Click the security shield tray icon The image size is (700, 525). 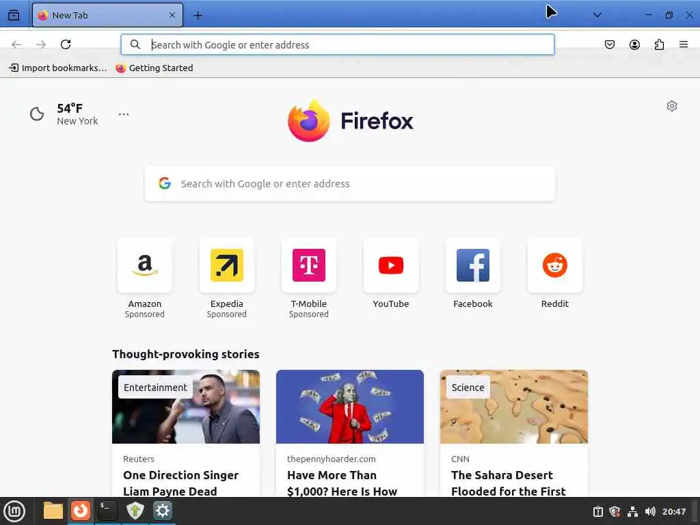pyautogui.click(x=615, y=511)
